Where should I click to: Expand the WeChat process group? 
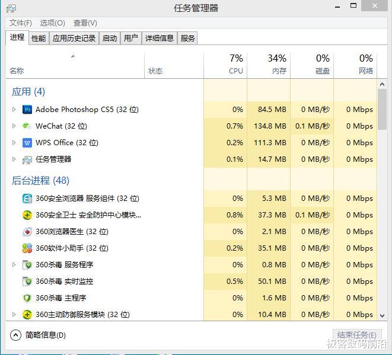14,126
